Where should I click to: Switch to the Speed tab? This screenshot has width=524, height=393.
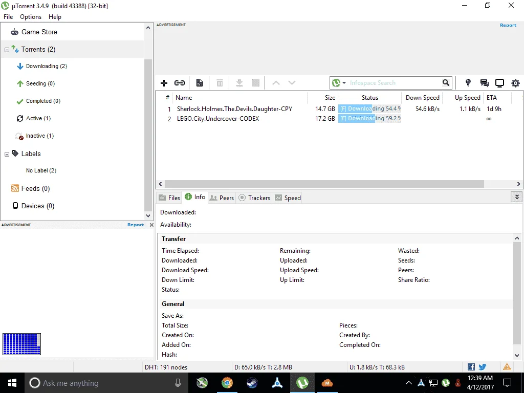pyautogui.click(x=288, y=198)
